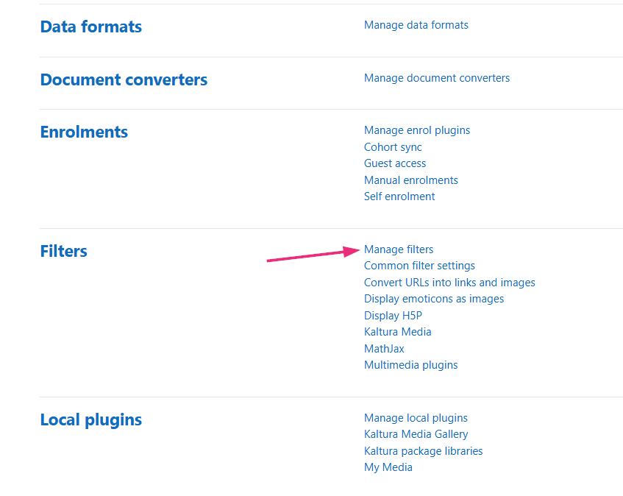Open Cohort sync settings
Image resolution: width=623 pixels, height=496 pixels.
coord(393,147)
